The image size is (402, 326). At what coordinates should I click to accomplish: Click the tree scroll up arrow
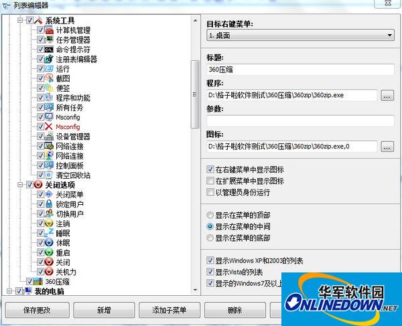[195, 20]
